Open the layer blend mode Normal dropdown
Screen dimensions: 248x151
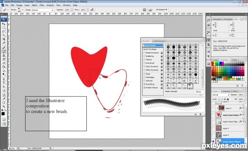pos(221,95)
